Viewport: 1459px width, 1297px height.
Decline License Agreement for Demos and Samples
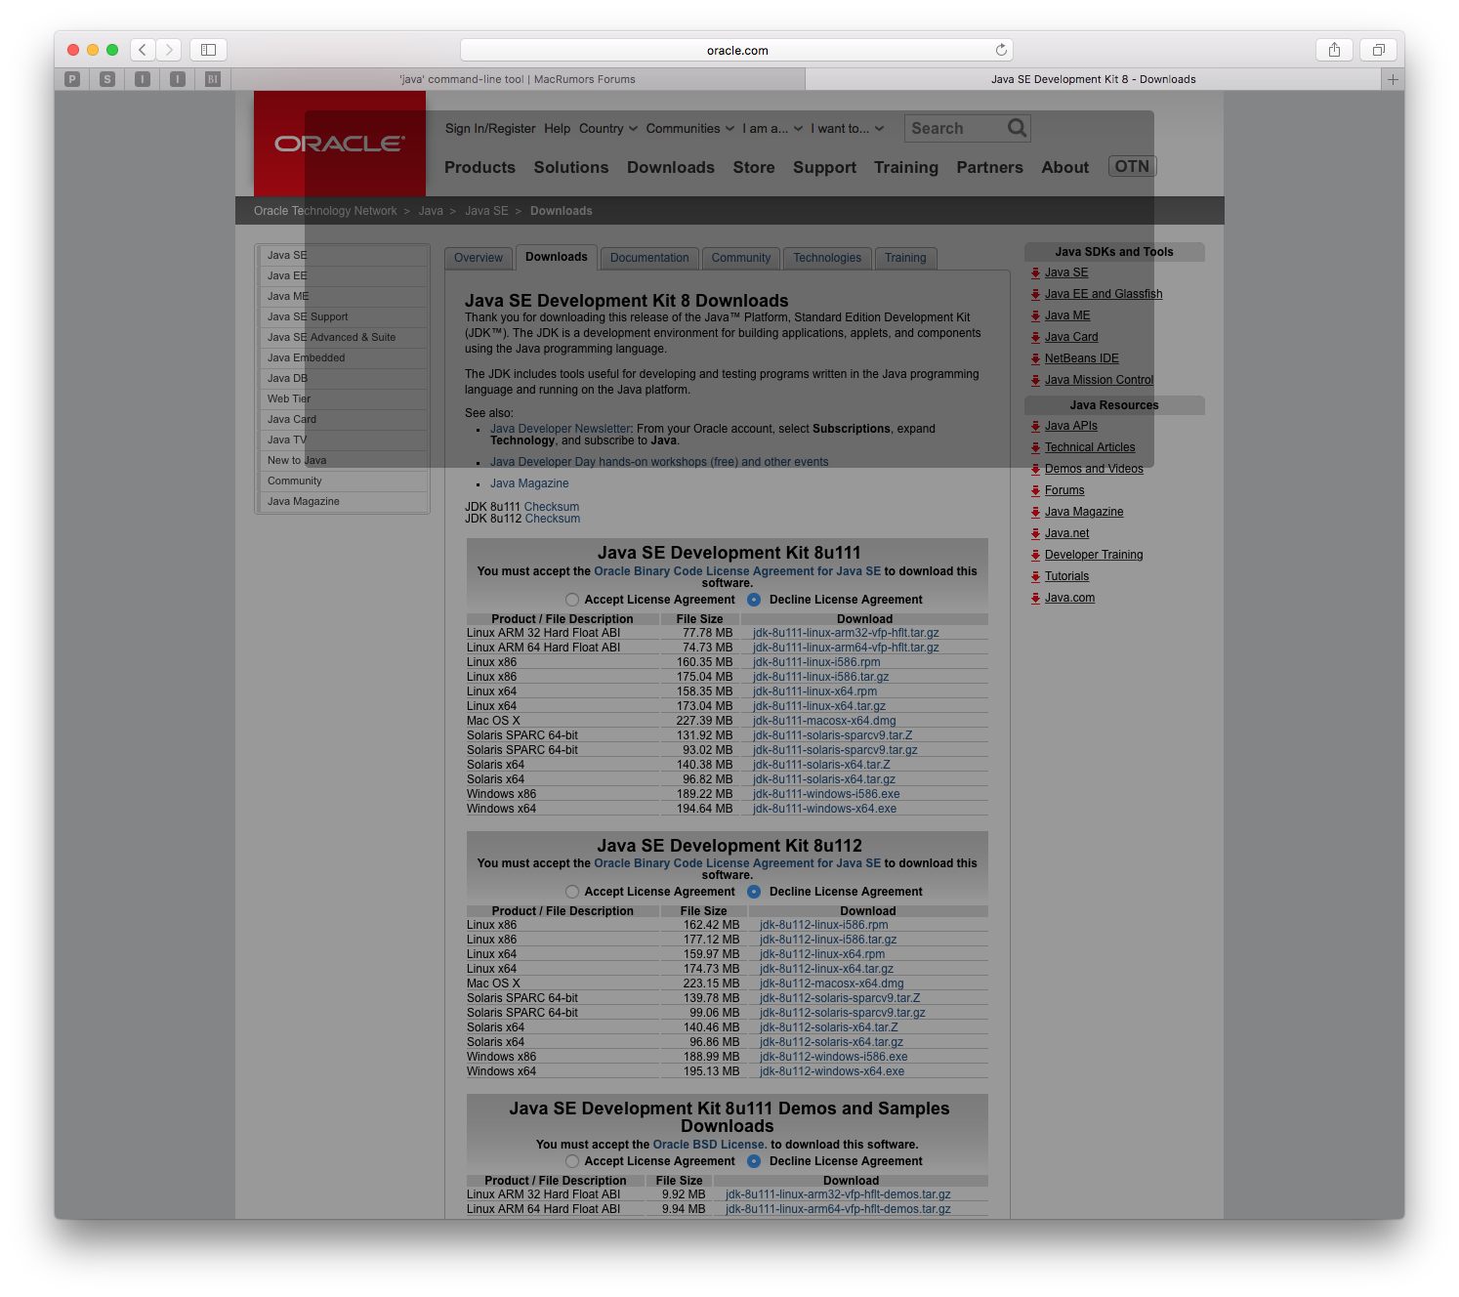754,1161
